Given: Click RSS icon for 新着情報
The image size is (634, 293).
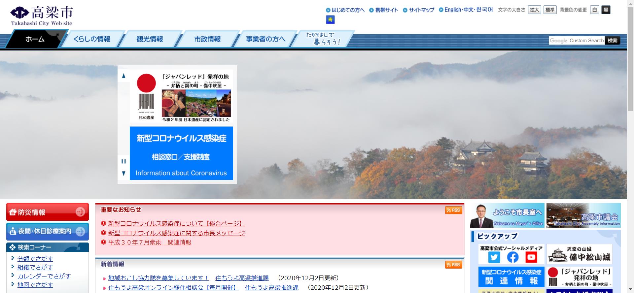Looking at the screenshot, I should pos(453,265).
